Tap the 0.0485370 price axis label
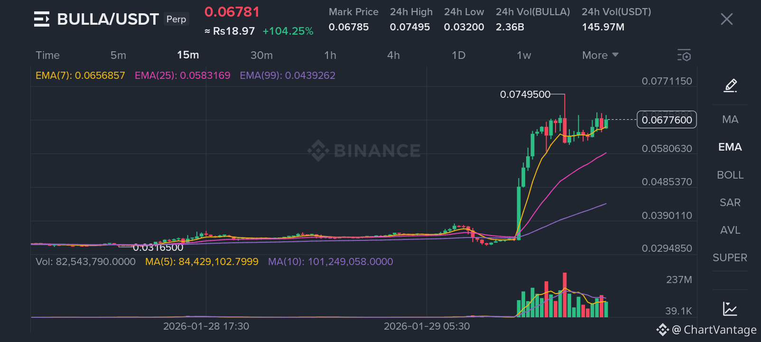761x342 pixels. pyautogui.click(x=667, y=182)
